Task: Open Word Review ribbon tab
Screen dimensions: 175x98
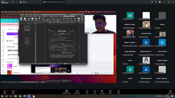Action: click(56, 16)
